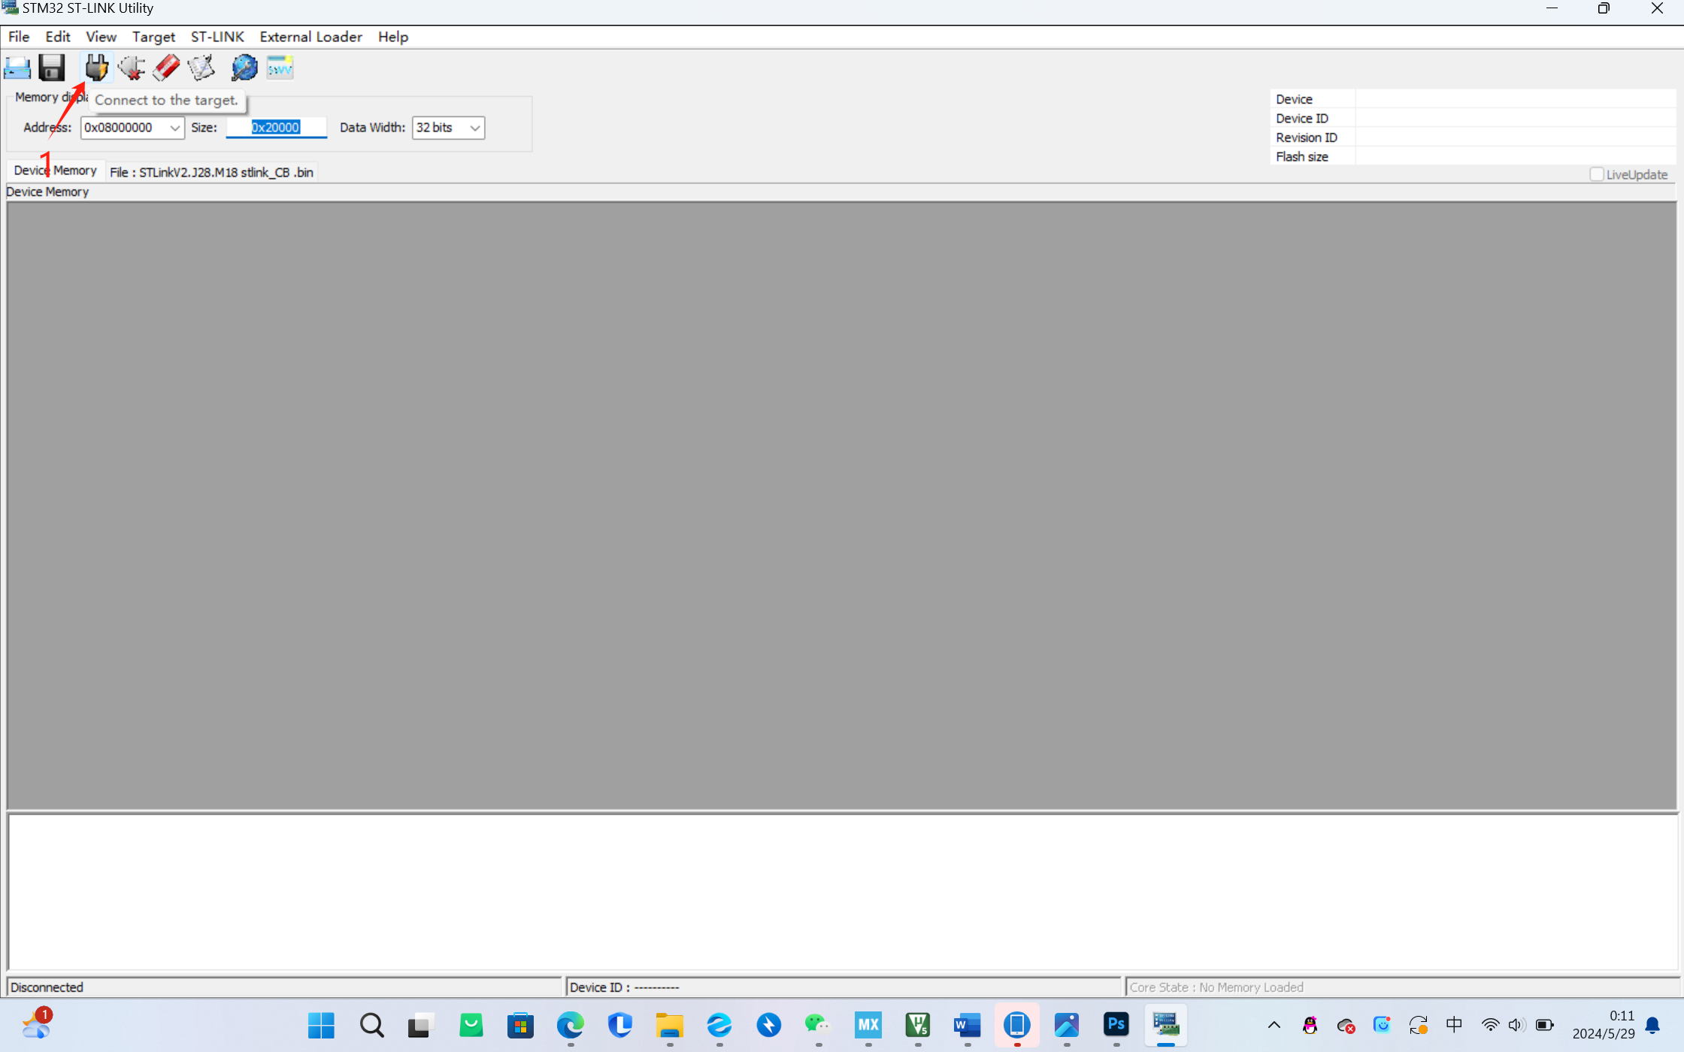Click the Program and verify icon
Screen dimensions: 1684x1052
tap(201, 68)
